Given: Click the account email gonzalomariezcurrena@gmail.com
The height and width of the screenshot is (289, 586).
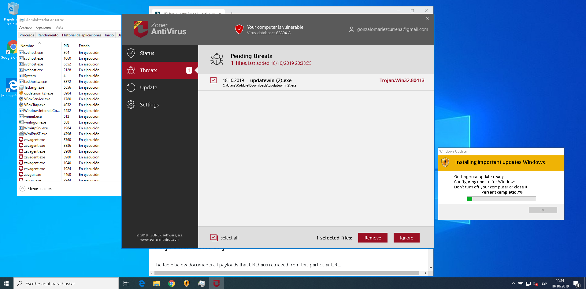Looking at the screenshot, I should click(x=392, y=29).
